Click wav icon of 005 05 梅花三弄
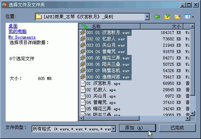Viewport: 201px width, 139px height. (82, 58)
